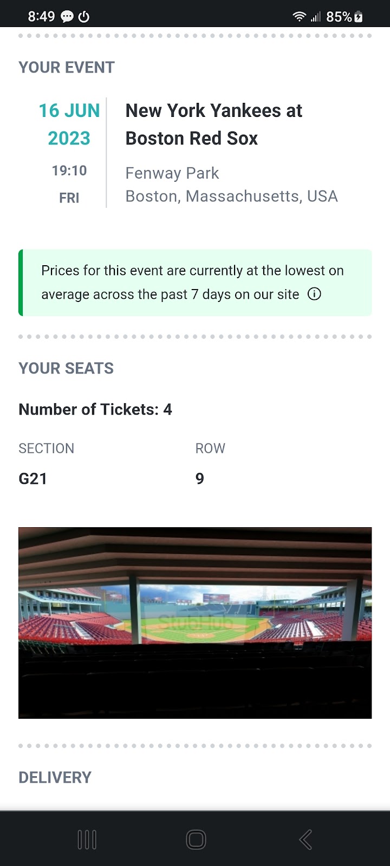Open the recent apps navigation icon

(x=87, y=839)
